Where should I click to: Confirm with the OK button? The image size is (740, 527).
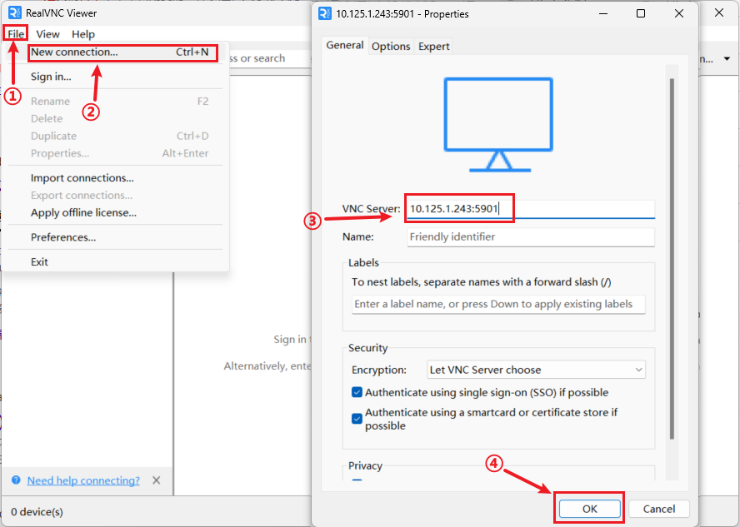[x=589, y=509]
